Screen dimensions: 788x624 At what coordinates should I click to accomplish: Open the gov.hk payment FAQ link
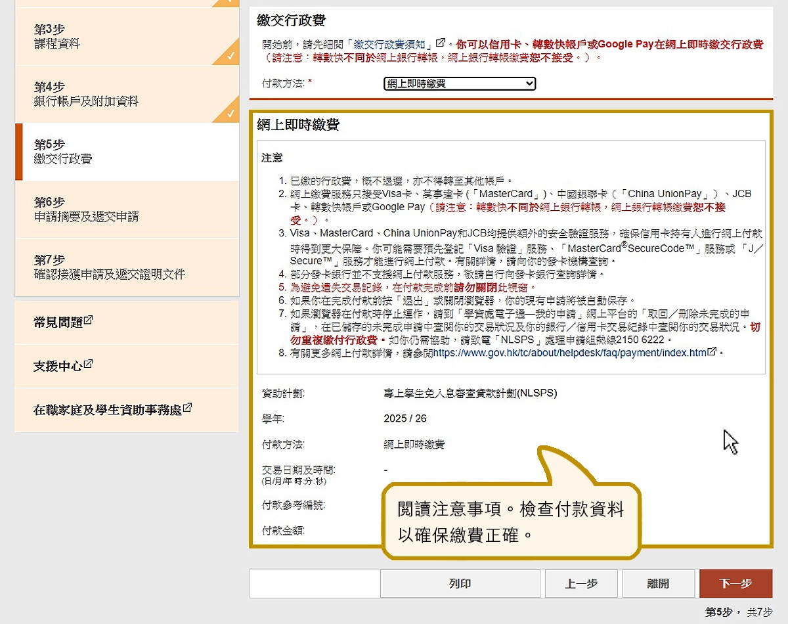point(569,353)
